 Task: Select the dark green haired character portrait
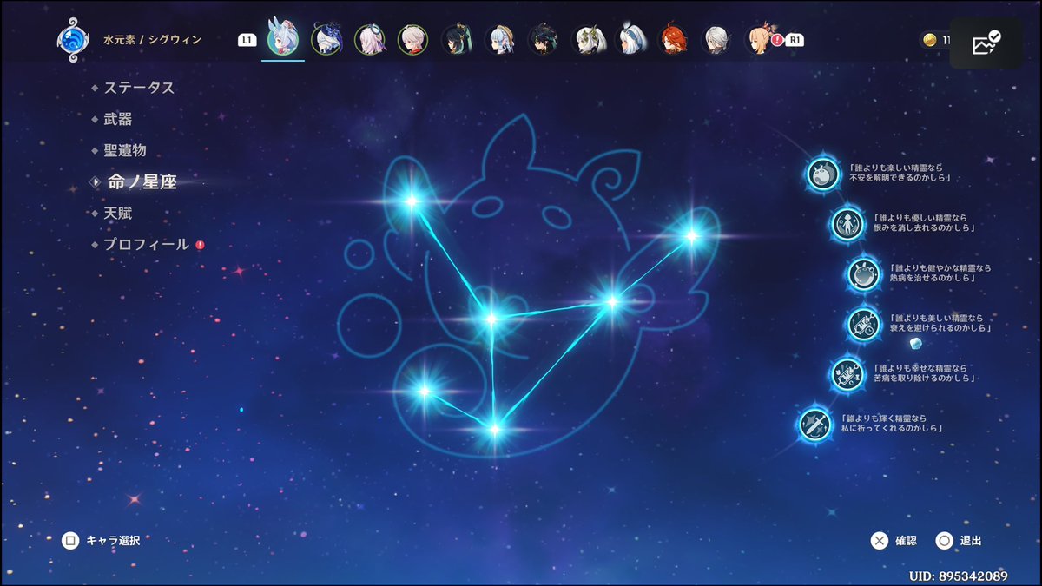click(457, 39)
